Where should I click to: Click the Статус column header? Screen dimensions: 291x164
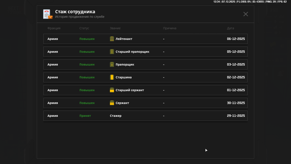(x=84, y=28)
